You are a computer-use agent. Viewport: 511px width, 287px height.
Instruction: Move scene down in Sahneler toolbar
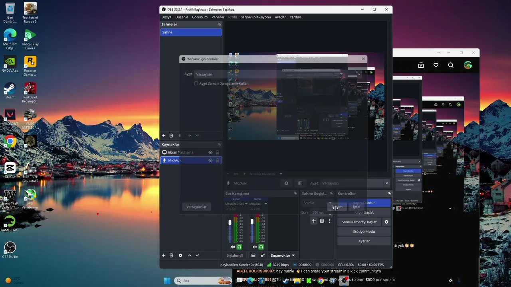click(197, 136)
